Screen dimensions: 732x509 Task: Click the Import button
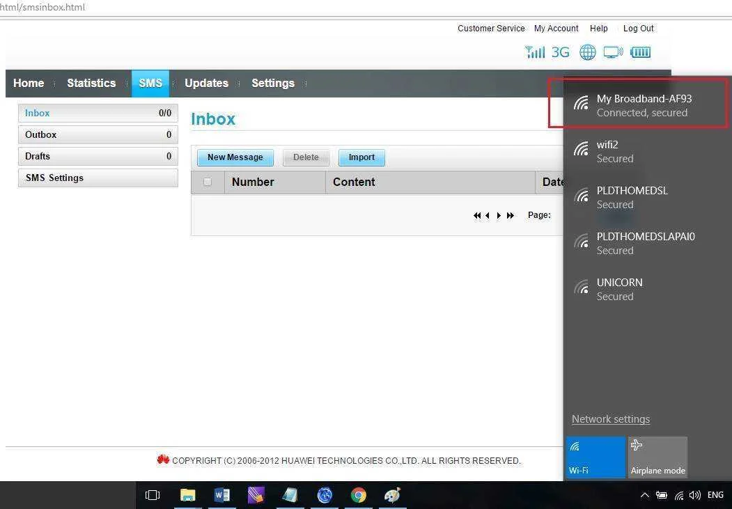[361, 157]
